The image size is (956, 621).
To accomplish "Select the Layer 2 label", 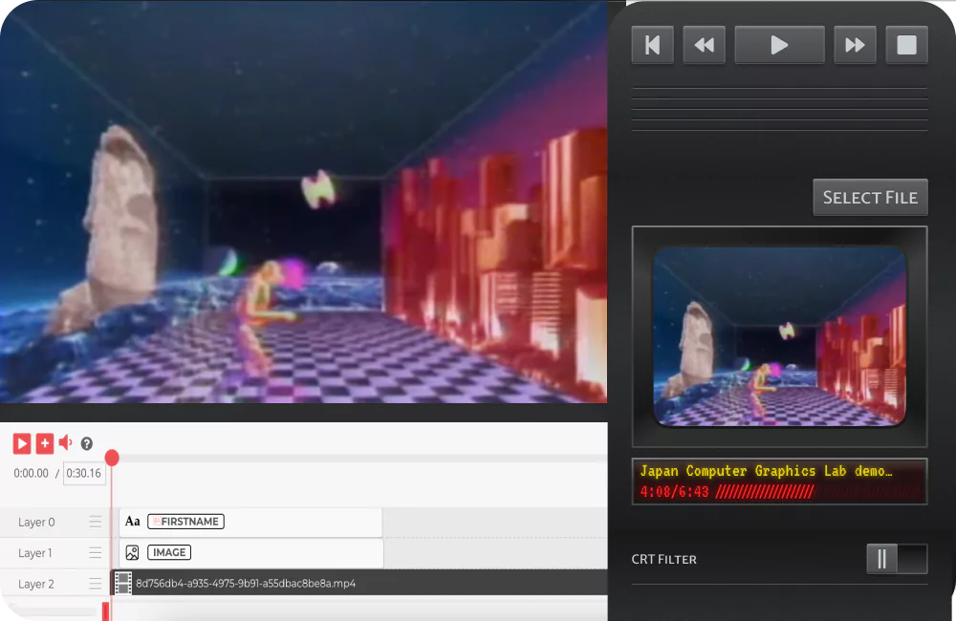I will [36, 584].
